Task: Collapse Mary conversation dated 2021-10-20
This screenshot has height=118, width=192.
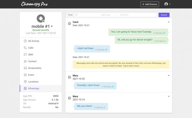Action: tap(169, 76)
